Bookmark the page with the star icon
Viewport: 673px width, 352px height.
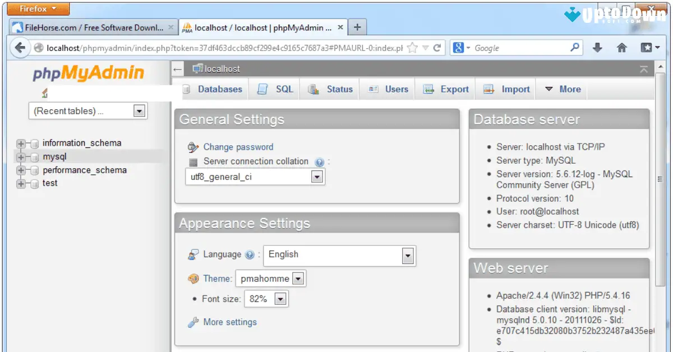(411, 48)
